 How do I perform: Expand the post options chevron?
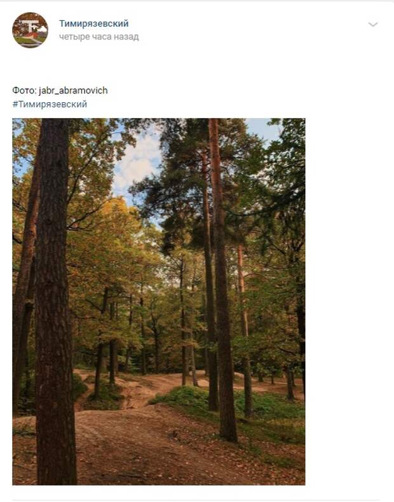pyautogui.click(x=373, y=24)
